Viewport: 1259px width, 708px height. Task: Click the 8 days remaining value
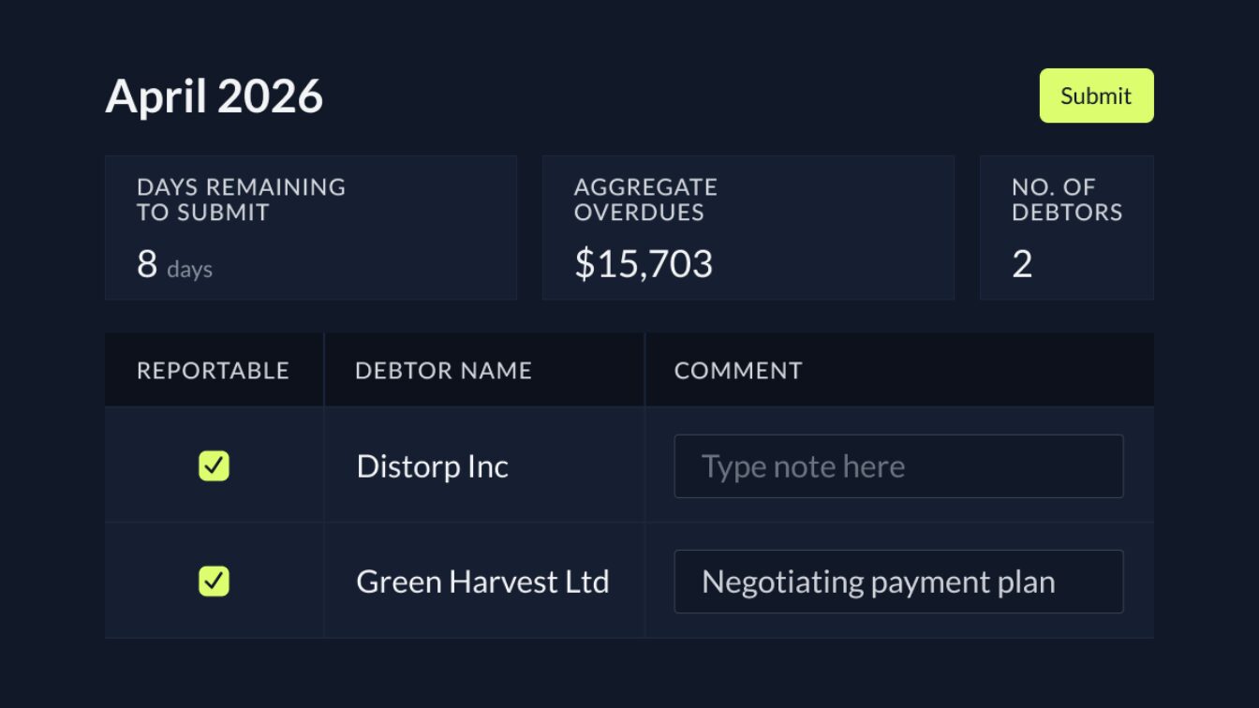pos(173,266)
